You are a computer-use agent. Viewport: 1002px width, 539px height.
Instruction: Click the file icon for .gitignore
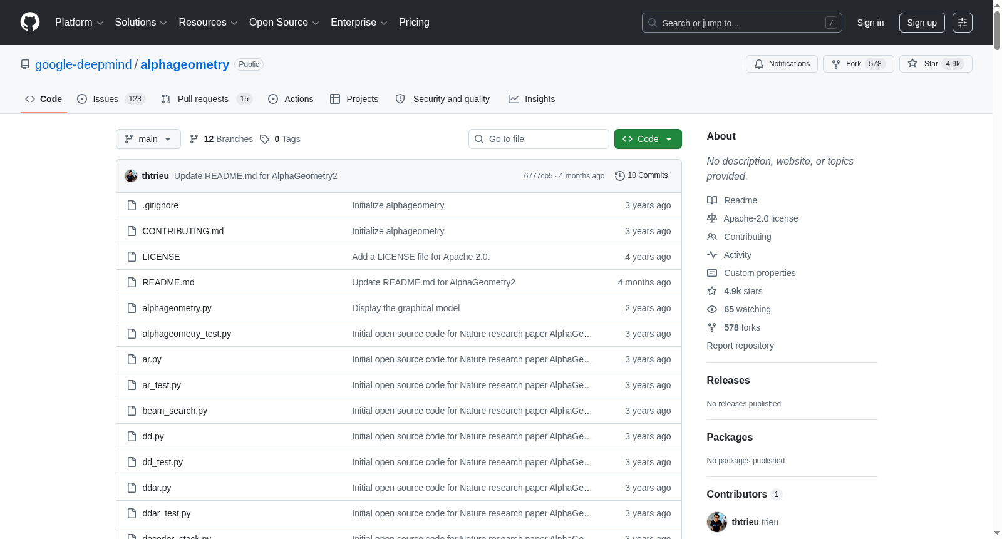[132, 205]
